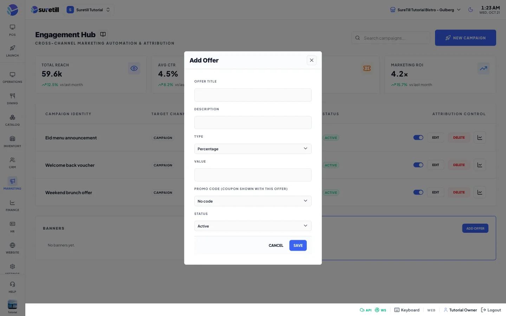This screenshot has width=506, height=316.
Task: Toggle dark mode moon icon
Action: [x=471, y=10]
